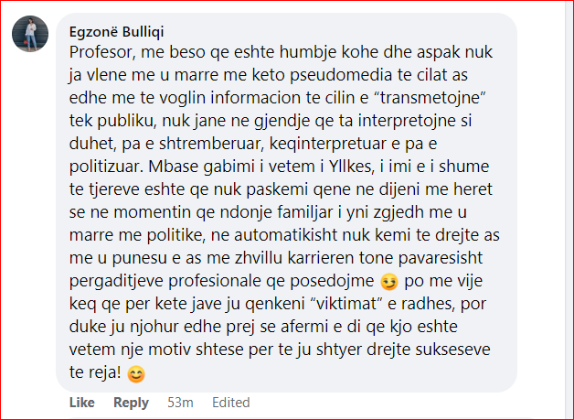View the comment's Edited history
Image resolution: width=574 pixels, height=420 pixels.
tap(231, 403)
